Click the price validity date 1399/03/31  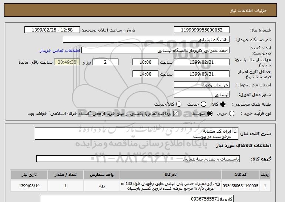coord(202,74)
